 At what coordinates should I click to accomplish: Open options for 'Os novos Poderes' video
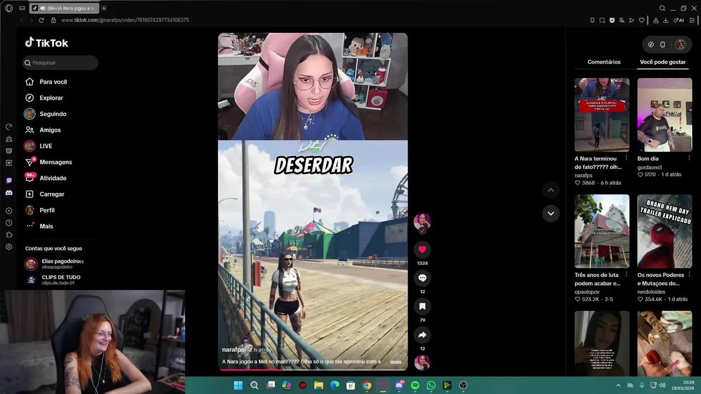(x=689, y=275)
